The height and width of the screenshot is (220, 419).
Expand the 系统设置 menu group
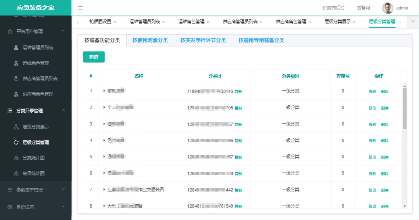click(x=63, y=206)
